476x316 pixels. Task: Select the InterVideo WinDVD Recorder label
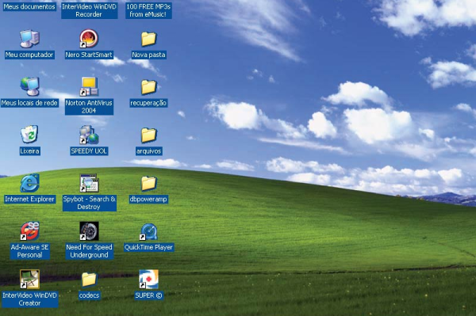coord(89,10)
